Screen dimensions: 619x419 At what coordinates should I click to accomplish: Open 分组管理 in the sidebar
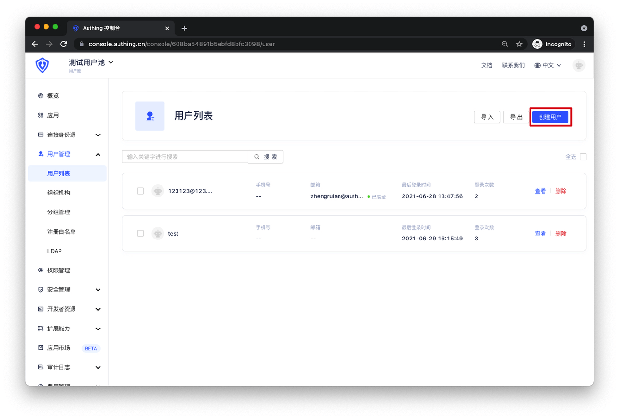click(x=59, y=212)
